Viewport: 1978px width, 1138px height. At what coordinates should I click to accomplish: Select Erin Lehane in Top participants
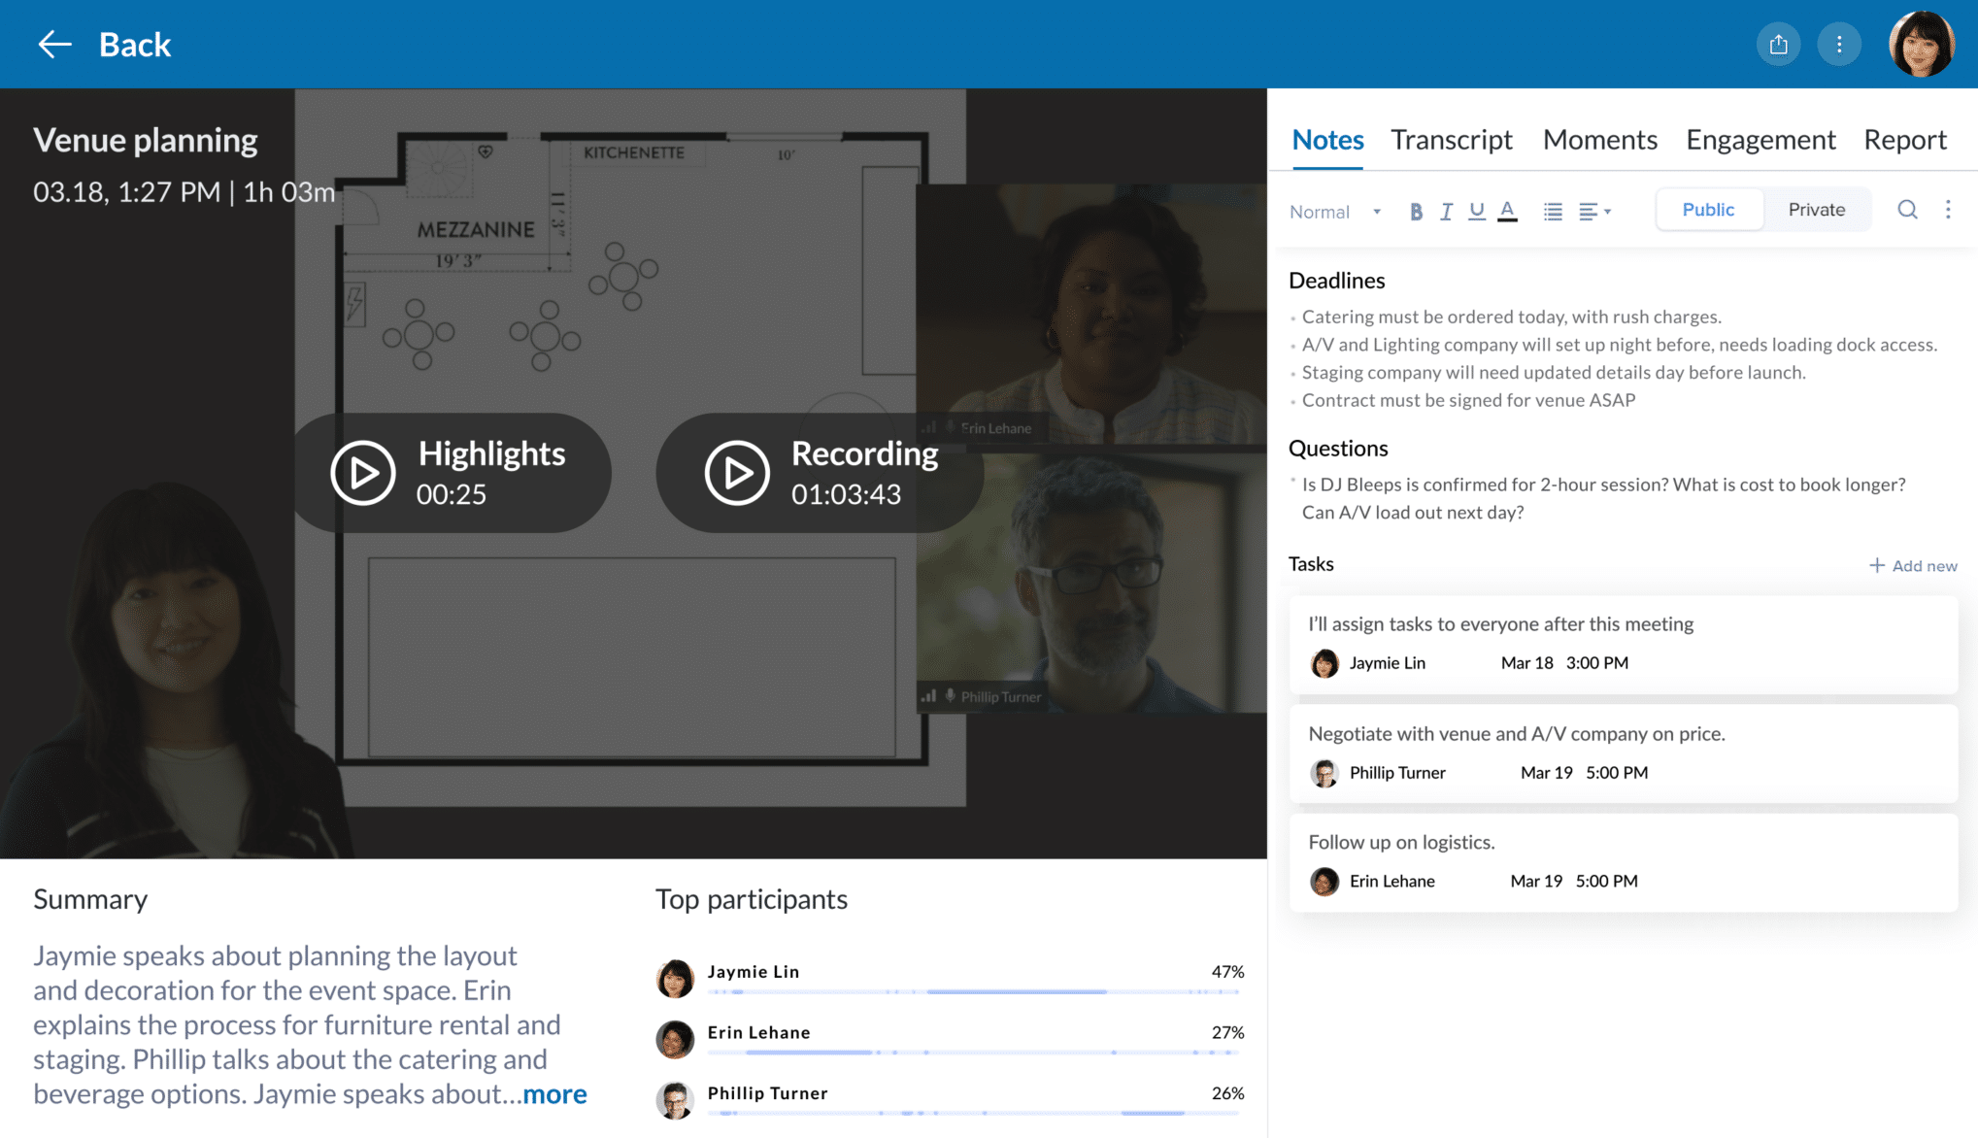click(x=950, y=1039)
